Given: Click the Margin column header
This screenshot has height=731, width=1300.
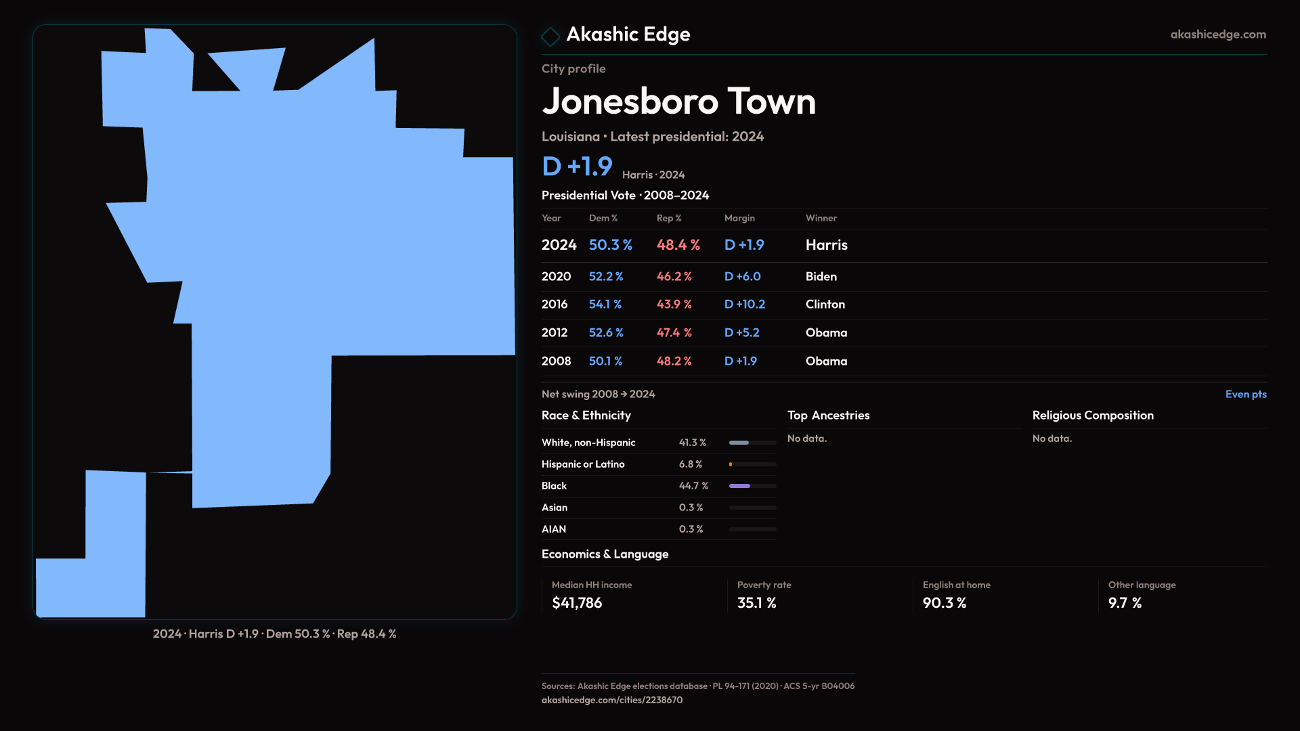Looking at the screenshot, I should point(739,218).
